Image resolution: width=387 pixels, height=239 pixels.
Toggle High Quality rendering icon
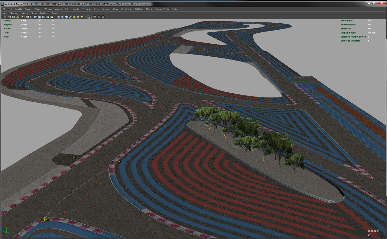tap(82, 17)
